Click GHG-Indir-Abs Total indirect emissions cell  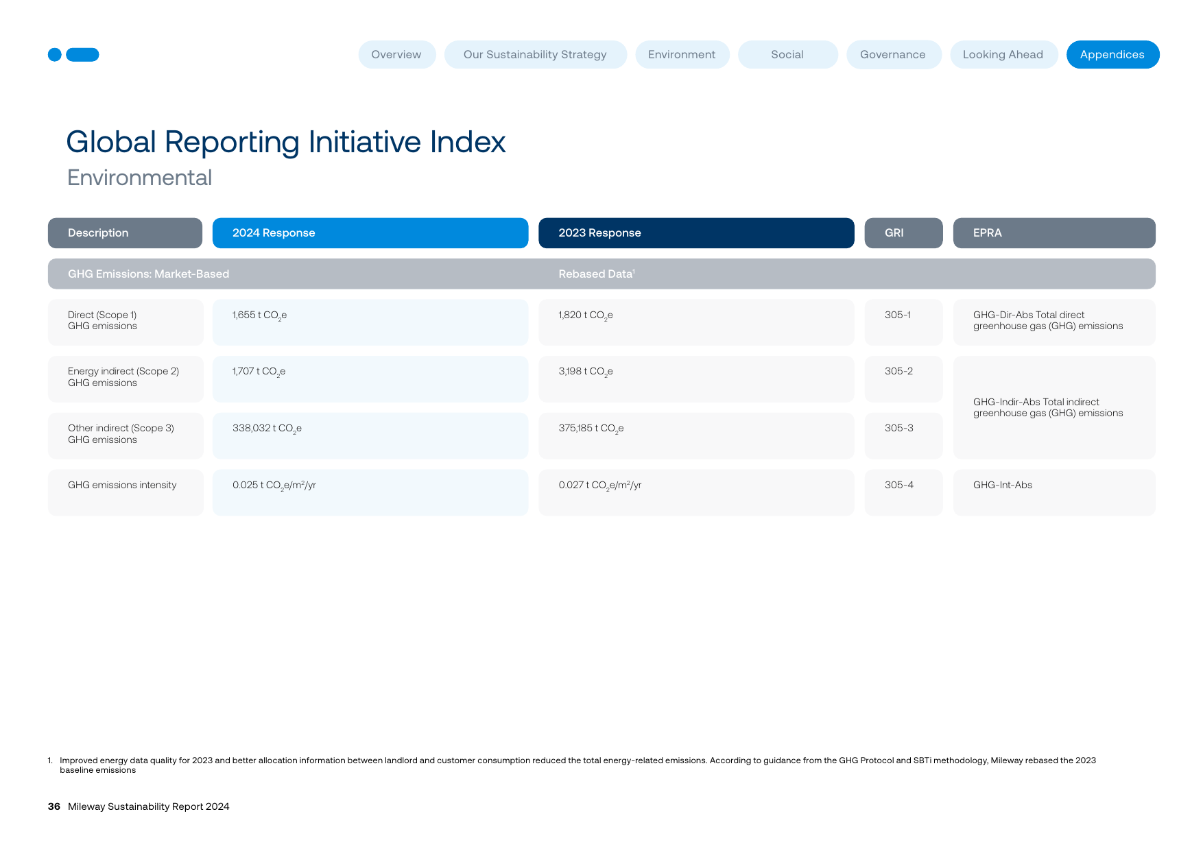tap(1054, 407)
